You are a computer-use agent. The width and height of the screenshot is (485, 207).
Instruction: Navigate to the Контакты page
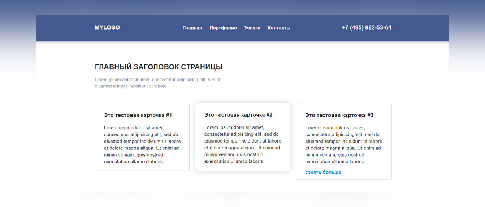pyautogui.click(x=279, y=28)
